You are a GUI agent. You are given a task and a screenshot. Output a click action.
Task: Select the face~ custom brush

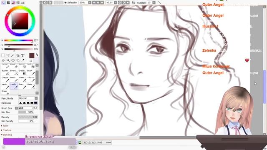tap(23, 86)
